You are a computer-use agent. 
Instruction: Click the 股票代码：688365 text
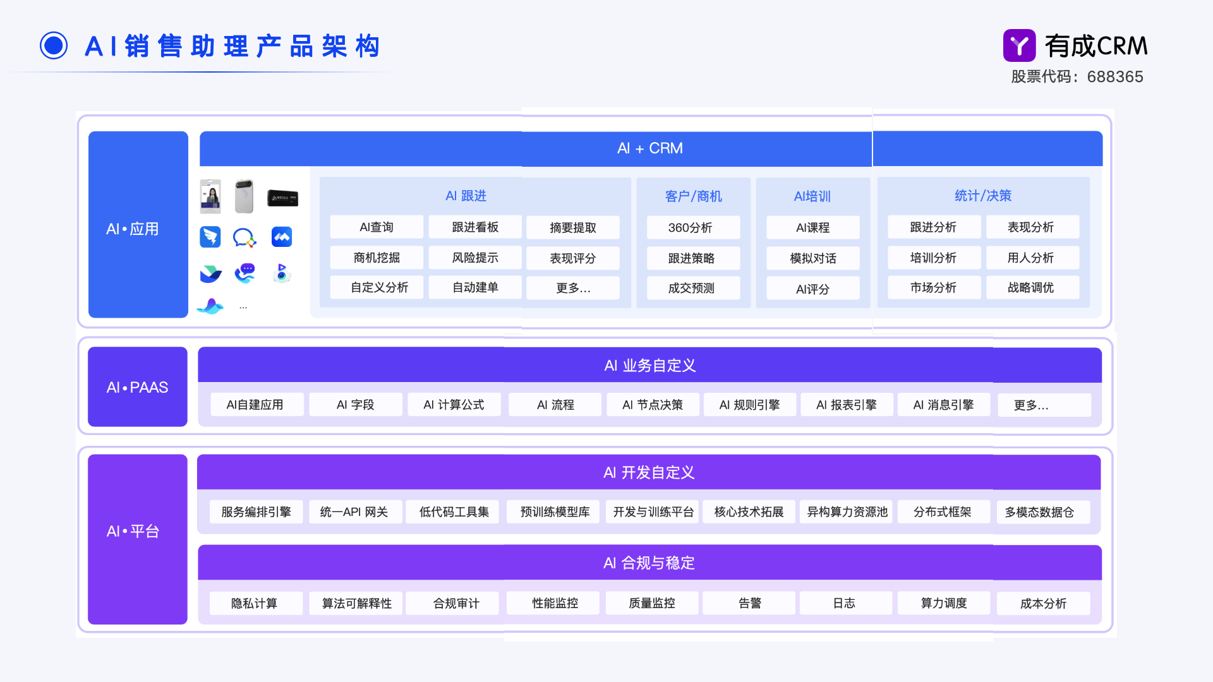coord(1077,76)
